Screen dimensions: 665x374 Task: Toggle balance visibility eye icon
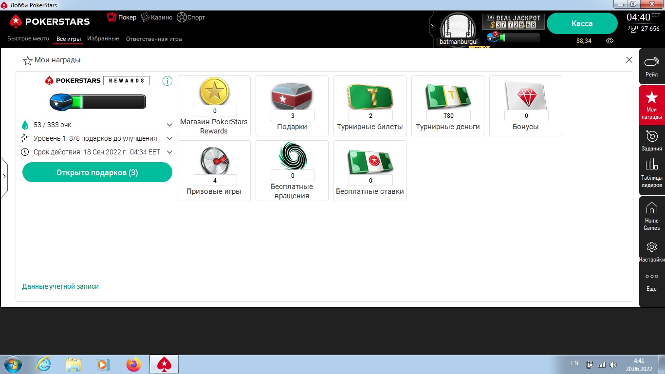point(610,41)
